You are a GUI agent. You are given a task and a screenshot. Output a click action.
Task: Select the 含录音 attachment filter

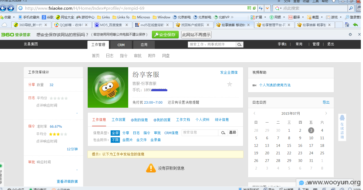156,140
